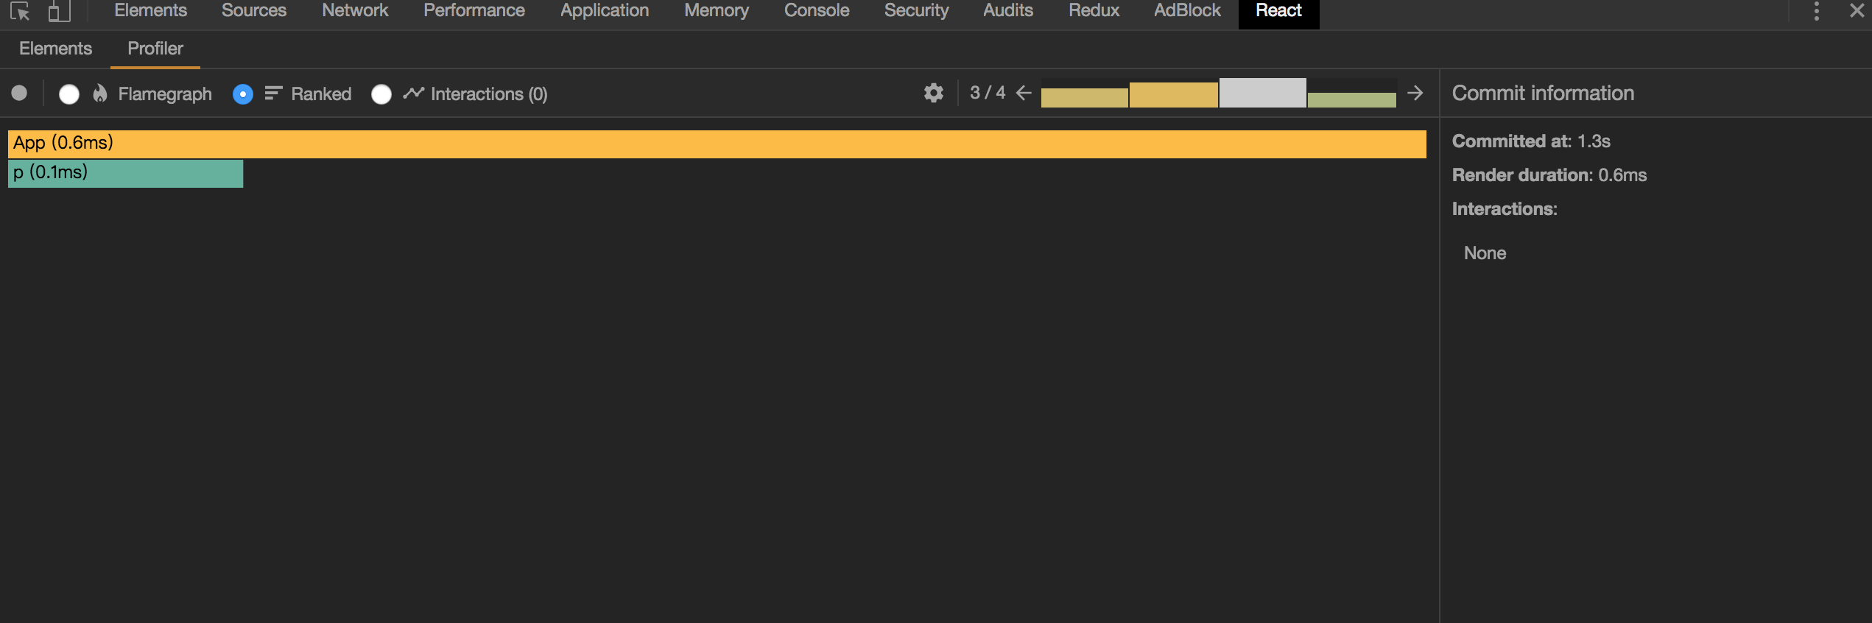Click the Ranked label
Viewport: 1872px width, 623px height.
click(x=321, y=94)
